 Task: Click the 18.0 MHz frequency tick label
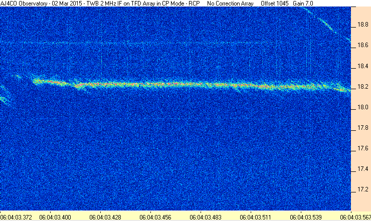click(x=362, y=107)
